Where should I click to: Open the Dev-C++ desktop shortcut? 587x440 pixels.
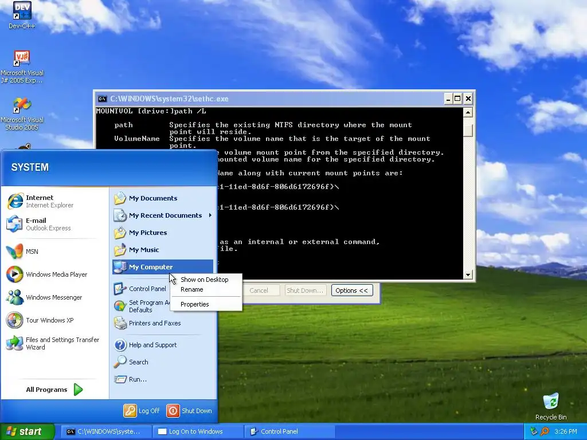(x=22, y=15)
